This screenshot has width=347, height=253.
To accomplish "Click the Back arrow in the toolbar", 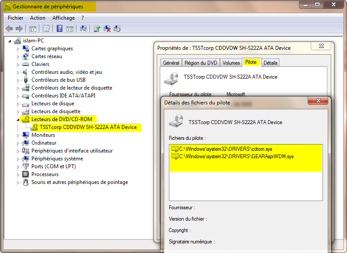I will tap(9, 29).
